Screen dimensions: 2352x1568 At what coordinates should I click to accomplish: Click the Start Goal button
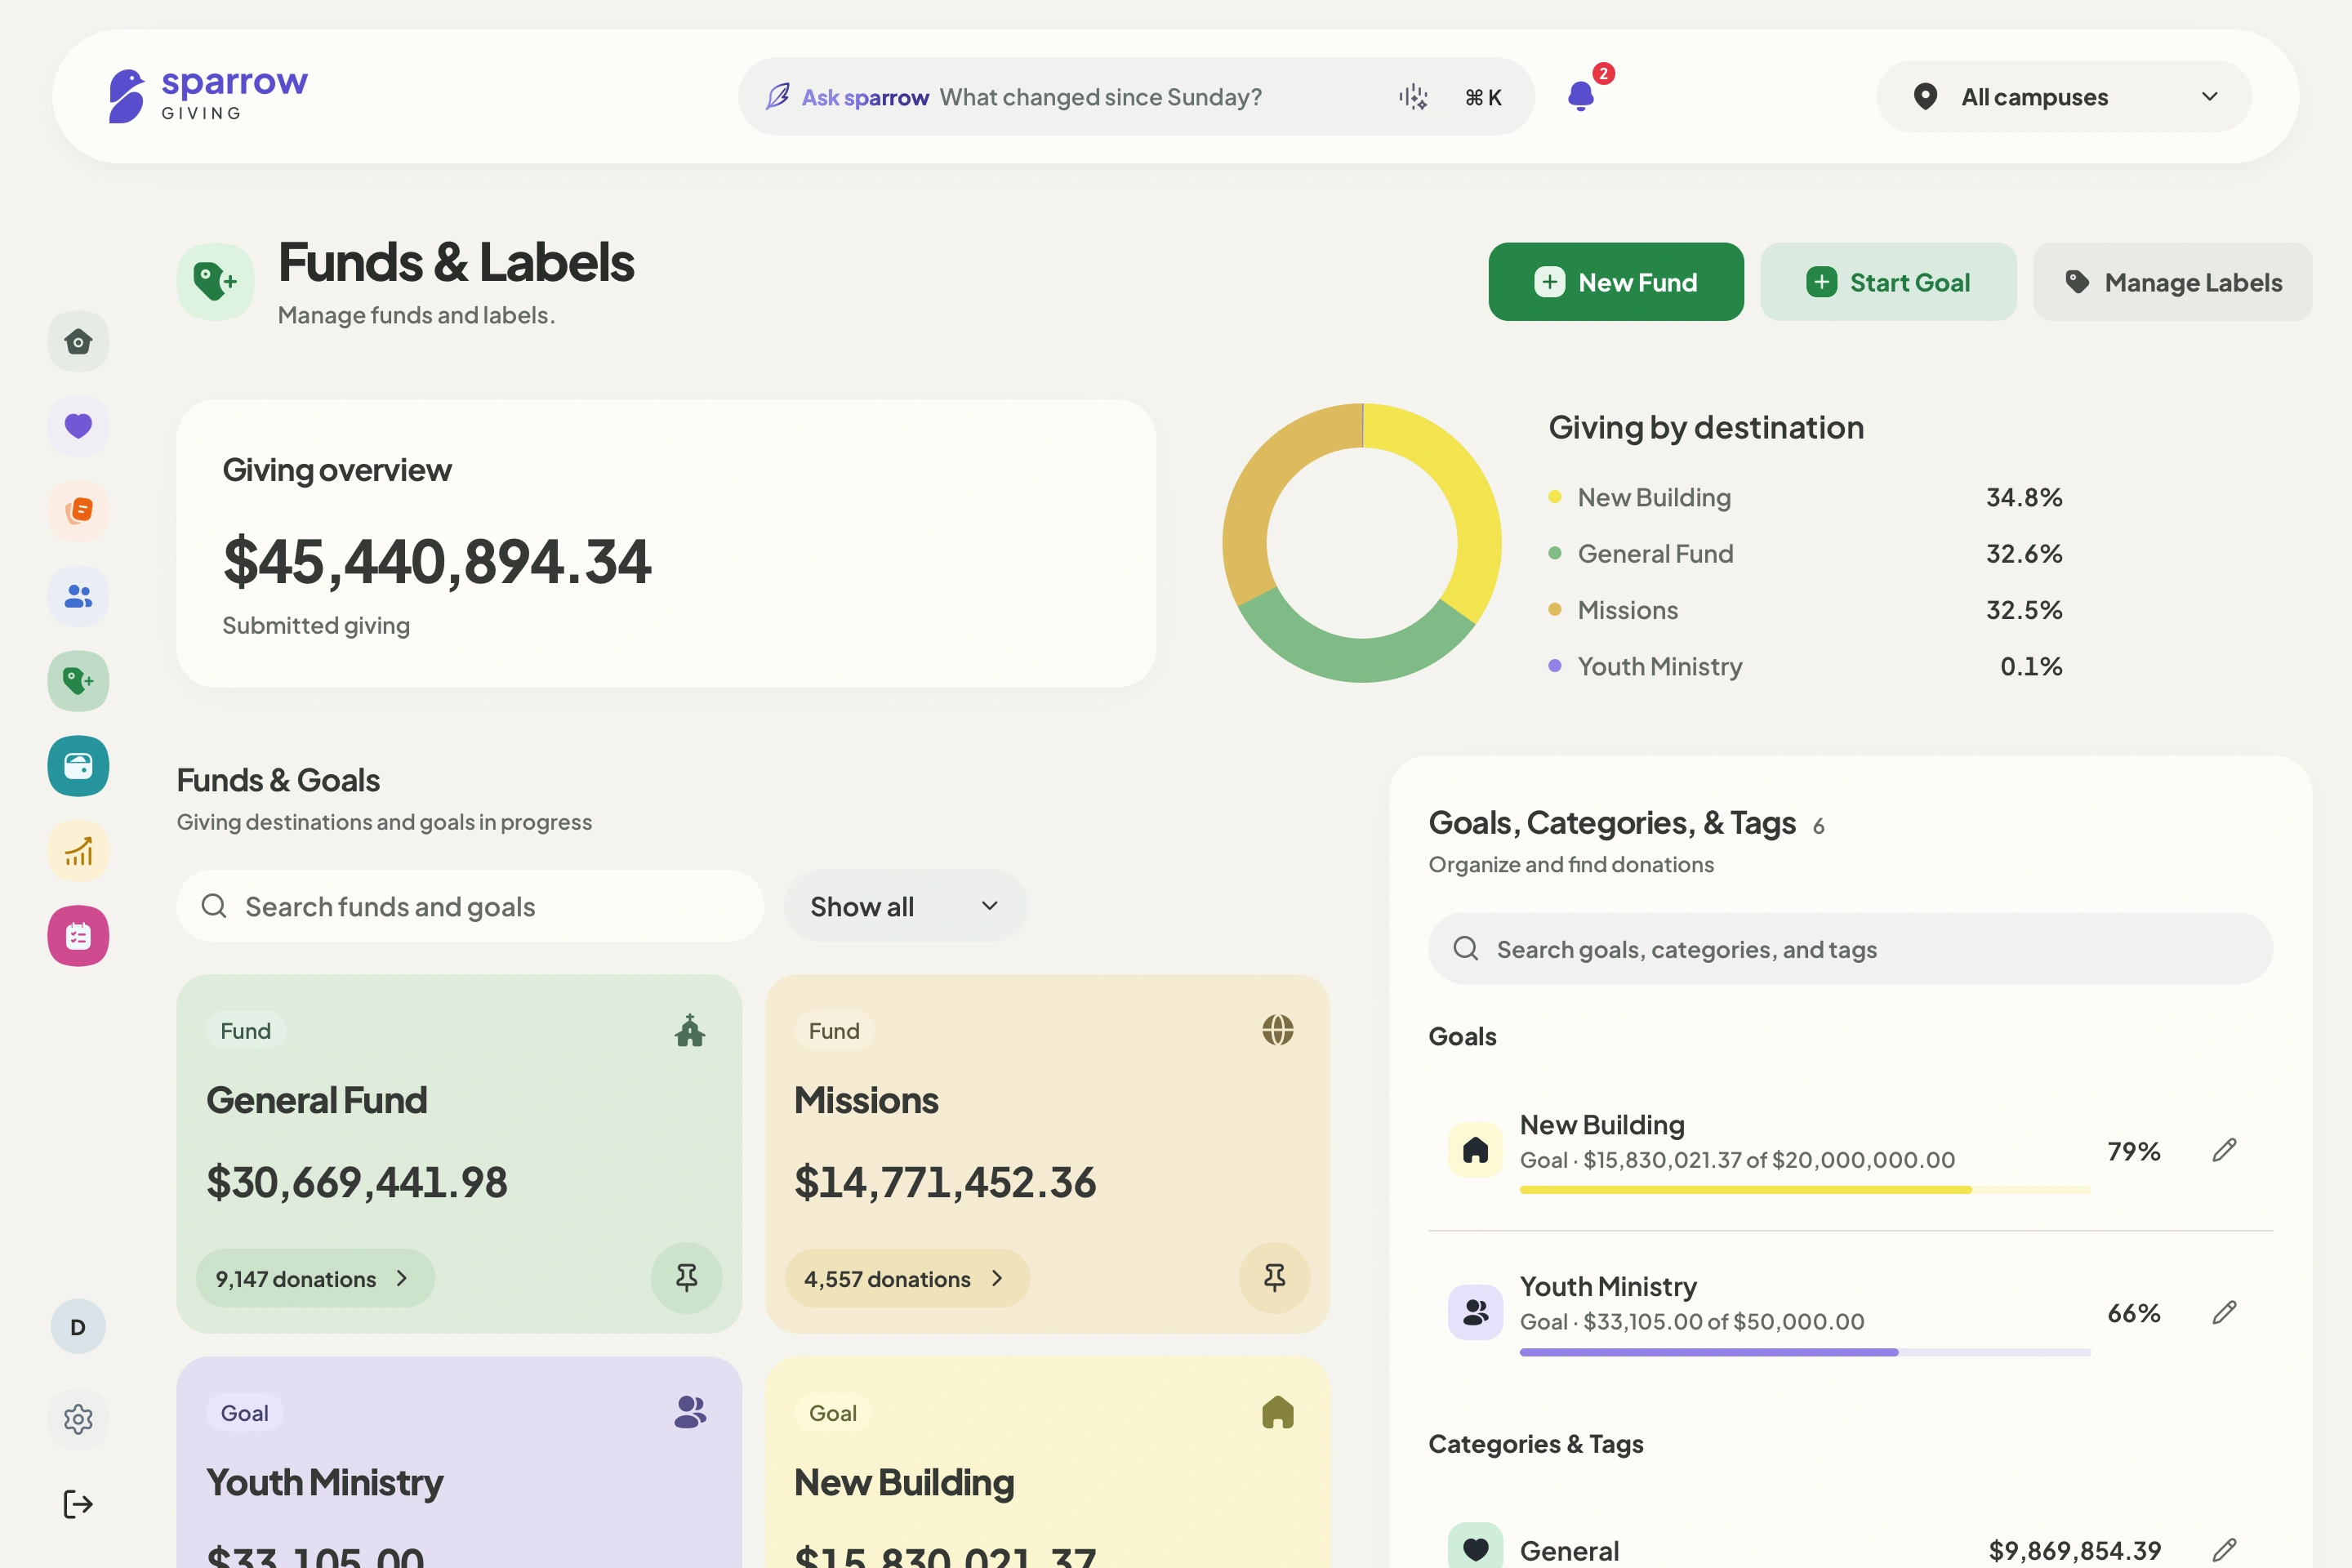pyautogui.click(x=1888, y=282)
